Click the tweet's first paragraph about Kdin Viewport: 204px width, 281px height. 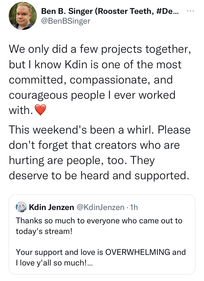100,80
